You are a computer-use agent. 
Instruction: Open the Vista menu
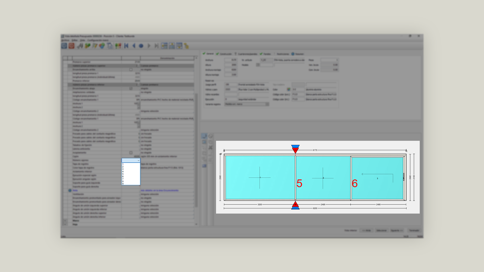click(82, 40)
